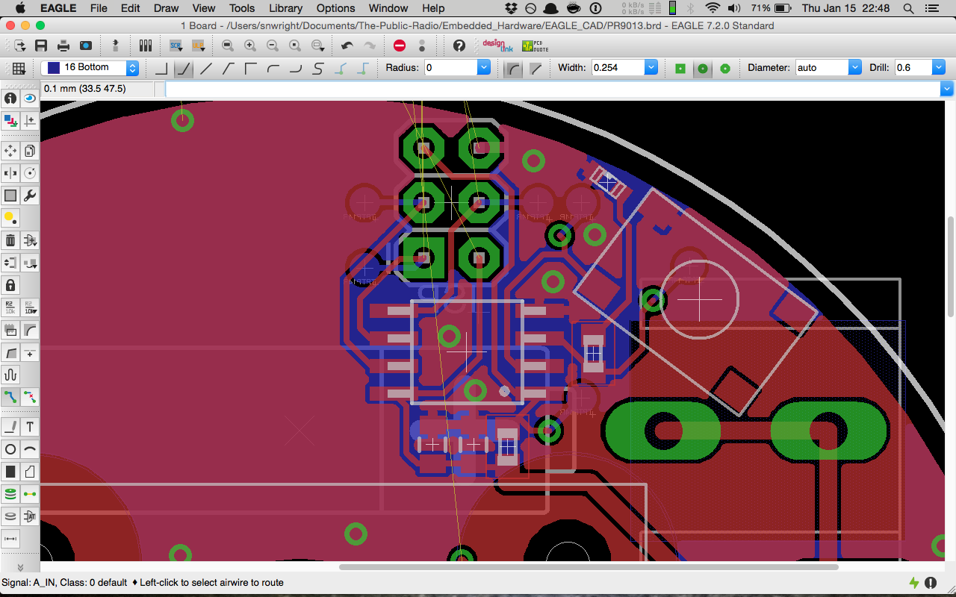Open the layer dropdown showing 16 Bottom
Image resolution: width=956 pixels, height=597 pixels.
click(90, 68)
